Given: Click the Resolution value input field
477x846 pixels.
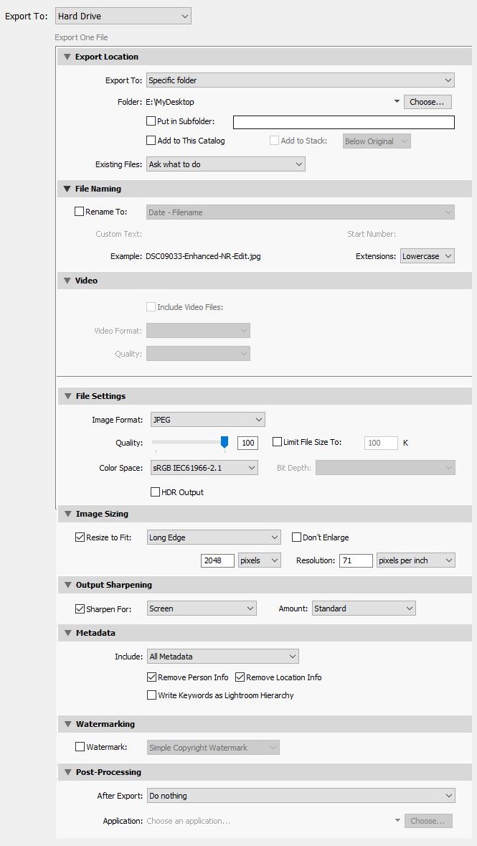Looking at the screenshot, I should click(x=356, y=560).
